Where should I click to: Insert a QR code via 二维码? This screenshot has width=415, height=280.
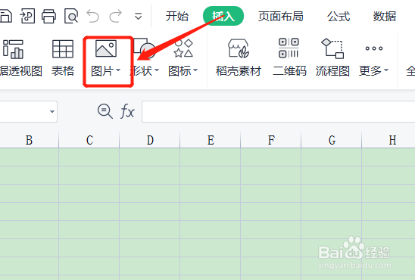[x=289, y=58]
